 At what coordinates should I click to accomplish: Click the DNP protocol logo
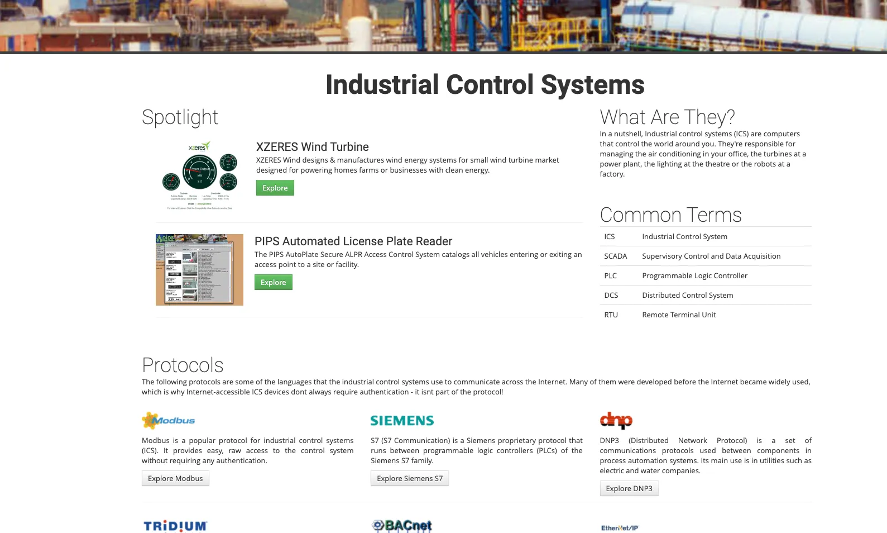pyautogui.click(x=616, y=420)
